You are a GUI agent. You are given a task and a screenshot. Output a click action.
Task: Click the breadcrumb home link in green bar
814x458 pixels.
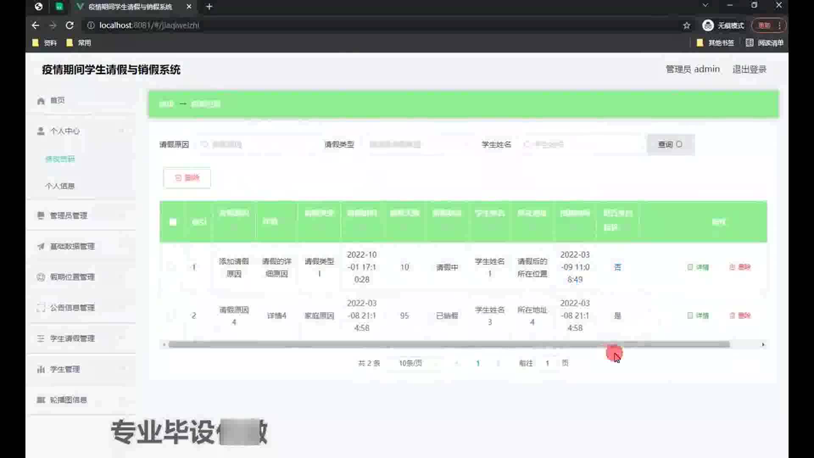pyautogui.click(x=166, y=104)
